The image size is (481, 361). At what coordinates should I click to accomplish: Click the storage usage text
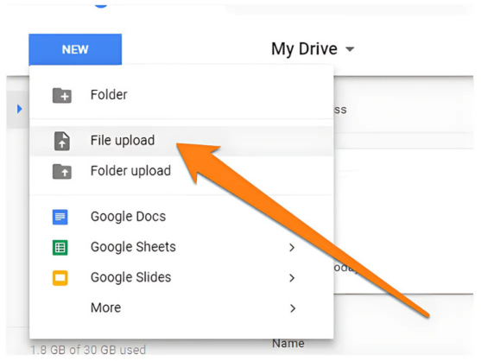point(88,350)
